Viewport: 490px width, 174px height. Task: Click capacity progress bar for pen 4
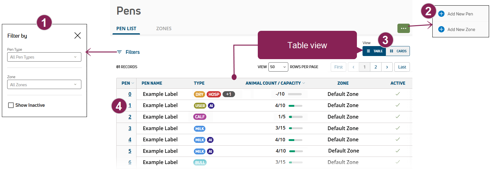coord(295,140)
